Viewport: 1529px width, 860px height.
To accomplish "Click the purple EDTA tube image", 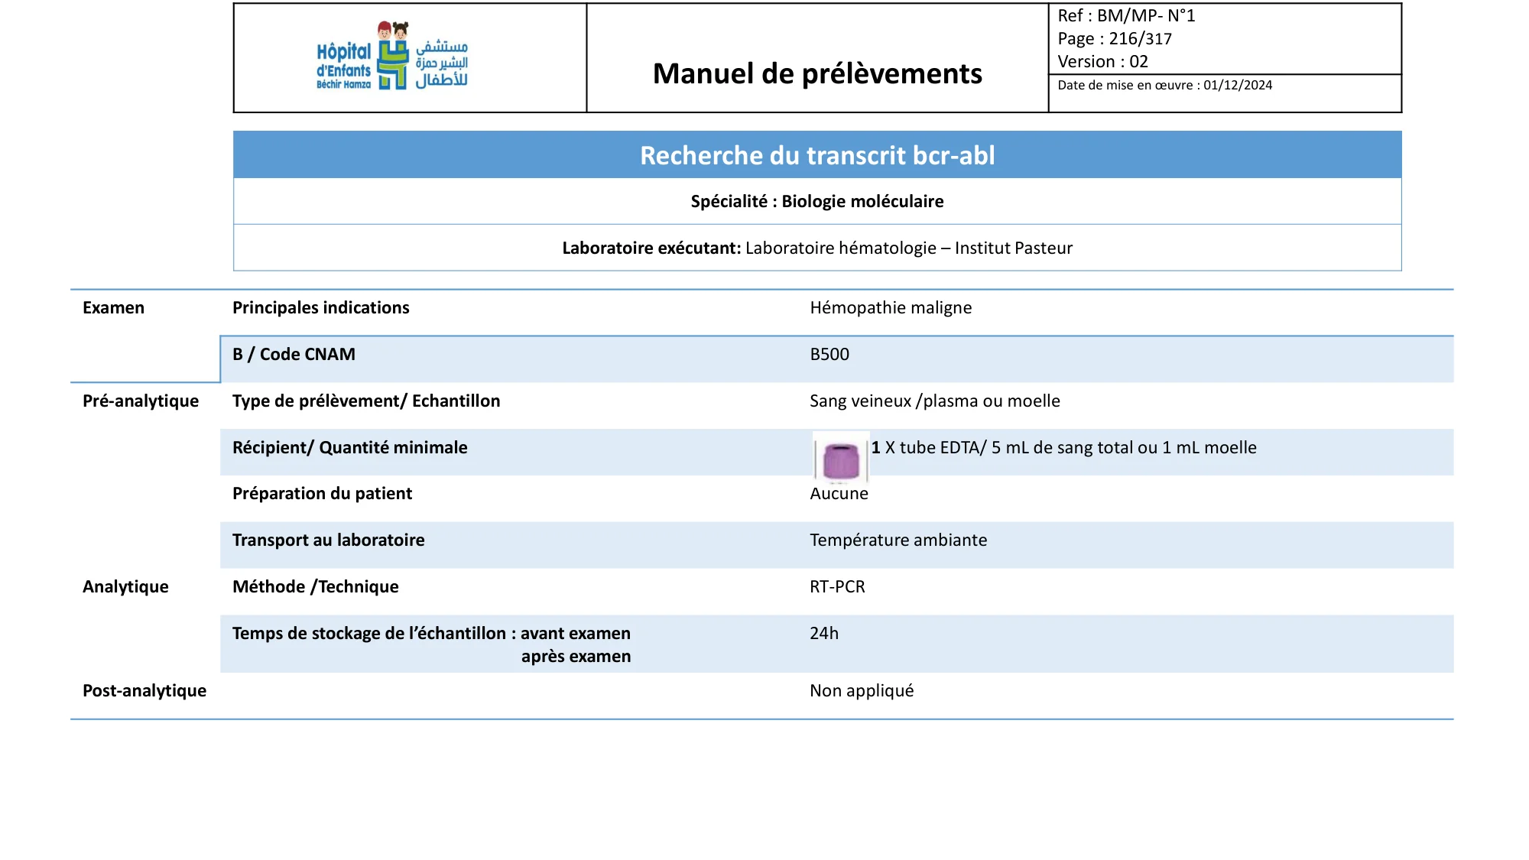I will (x=841, y=459).
